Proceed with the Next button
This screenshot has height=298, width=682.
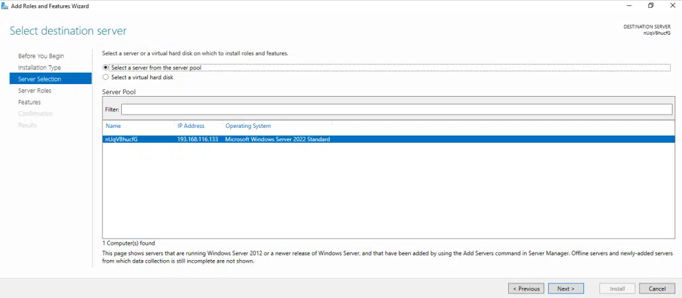(x=565, y=289)
